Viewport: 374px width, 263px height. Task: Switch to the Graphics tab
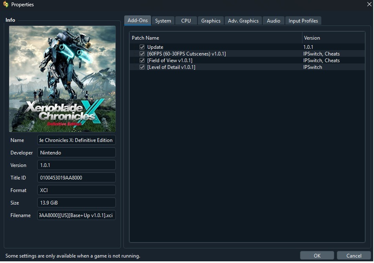210,21
